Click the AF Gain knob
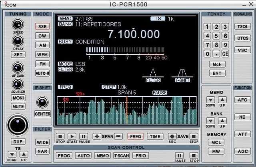Viewport: 256px width, 167px height. point(18,68)
